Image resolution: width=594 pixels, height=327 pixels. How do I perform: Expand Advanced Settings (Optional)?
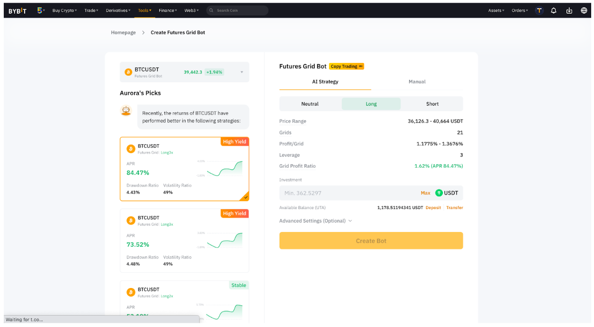click(x=315, y=221)
